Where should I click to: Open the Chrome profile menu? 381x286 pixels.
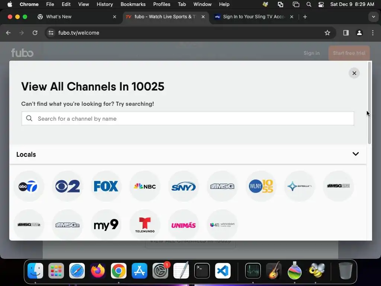click(359, 33)
